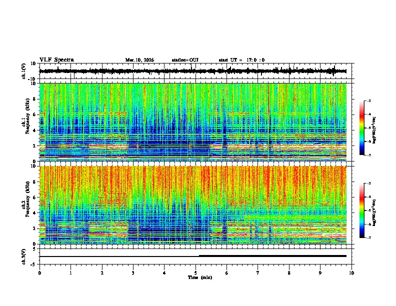Click the "2" kHz tick of ch.1 spectrogram
Screen dimensions: 396x306
tap(34, 145)
